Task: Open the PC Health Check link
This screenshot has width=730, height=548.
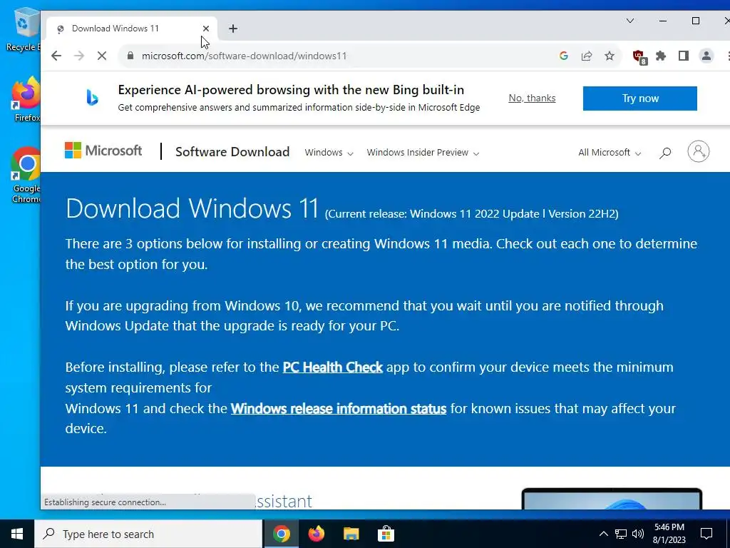Action: 332,367
